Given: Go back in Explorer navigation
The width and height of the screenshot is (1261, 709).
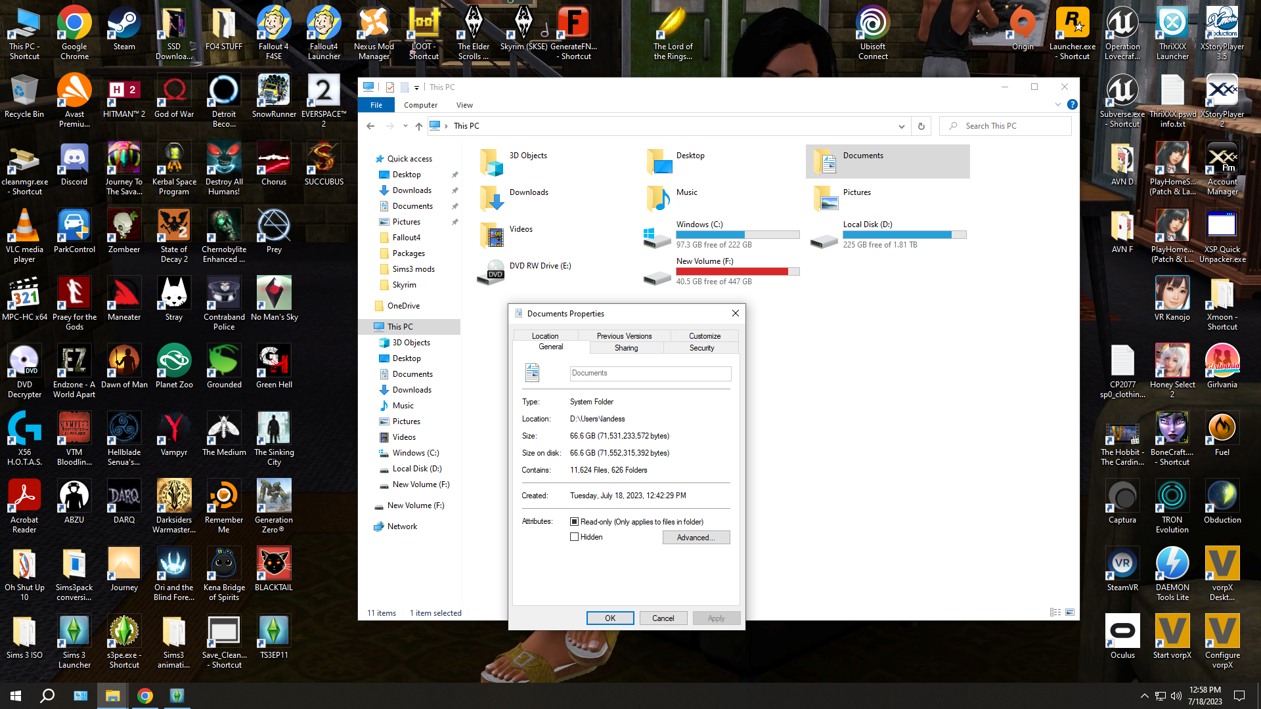Looking at the screenshot, I should [371, 126].
